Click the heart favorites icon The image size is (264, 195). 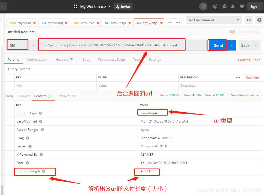click(242, 6)
